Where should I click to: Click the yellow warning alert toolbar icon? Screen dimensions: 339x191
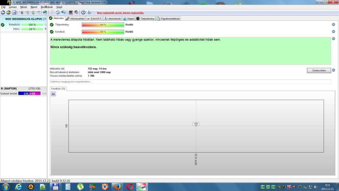[x=8, y=12]
